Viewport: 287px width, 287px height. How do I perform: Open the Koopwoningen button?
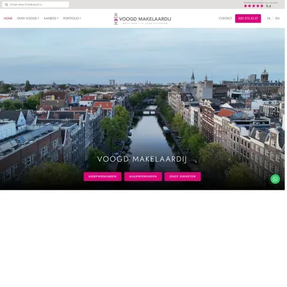[x=103, y=177]
